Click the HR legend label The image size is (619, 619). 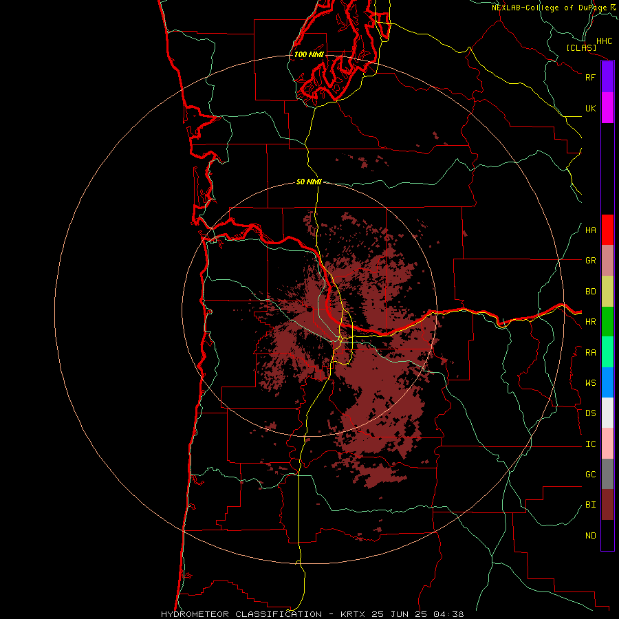[590, 322]
